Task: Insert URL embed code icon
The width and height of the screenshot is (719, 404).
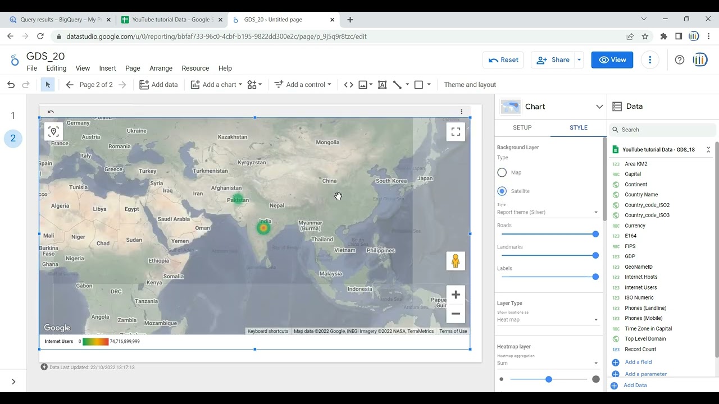Action: pos(348,85)
